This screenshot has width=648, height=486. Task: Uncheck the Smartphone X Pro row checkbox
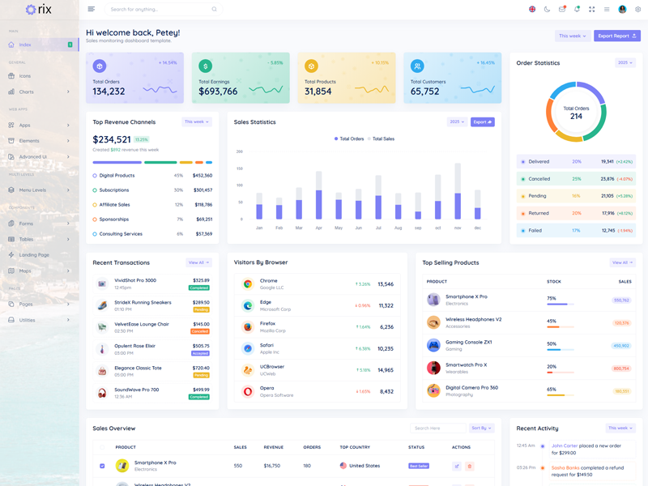coord(102,466)
